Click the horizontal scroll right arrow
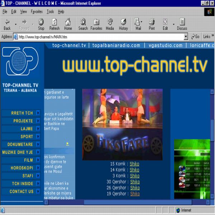The height and width of the screenshot is (215, 215). click(208, 202)
